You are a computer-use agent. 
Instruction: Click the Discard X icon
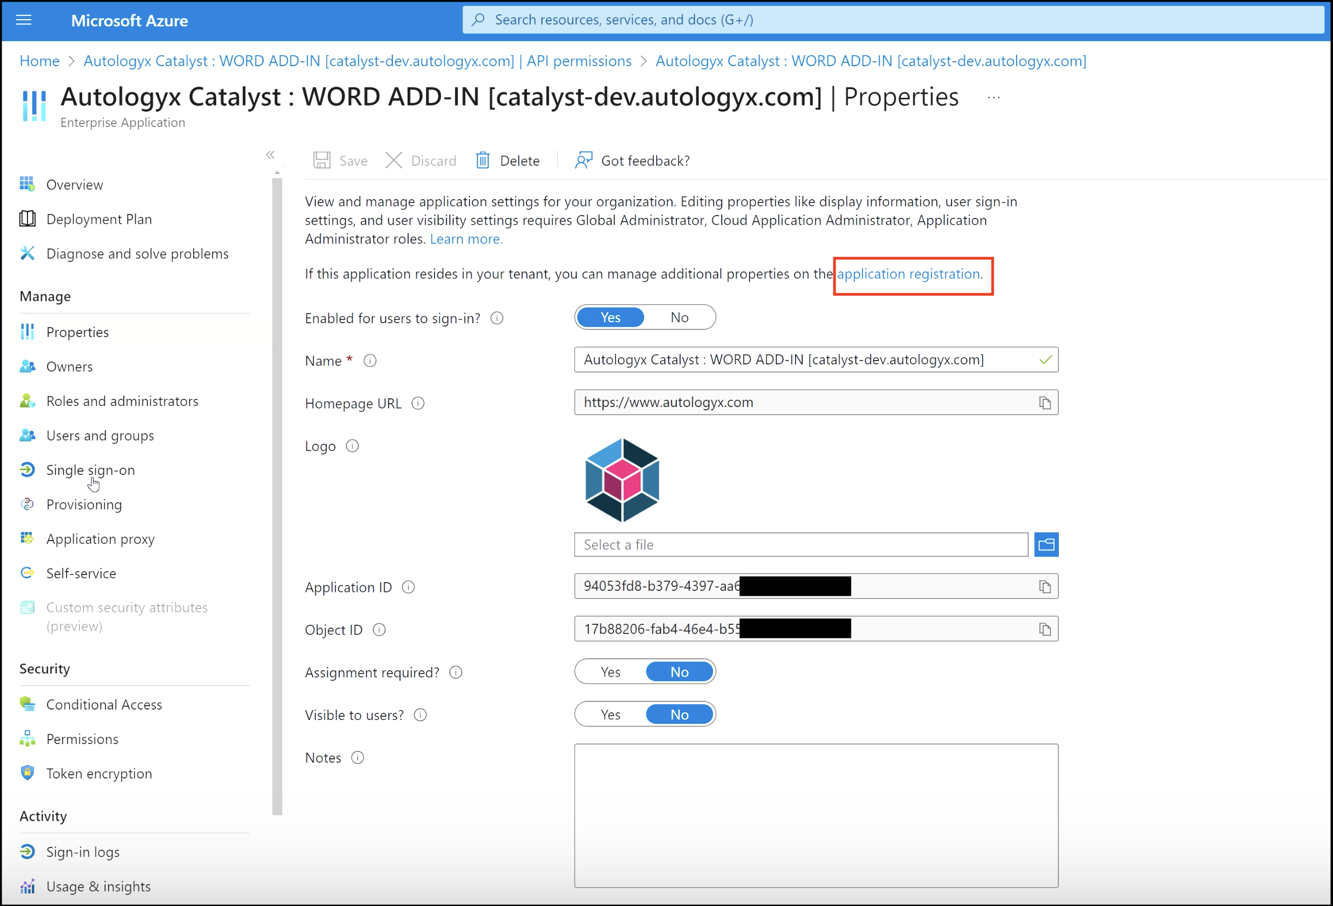tap(393, 160)
